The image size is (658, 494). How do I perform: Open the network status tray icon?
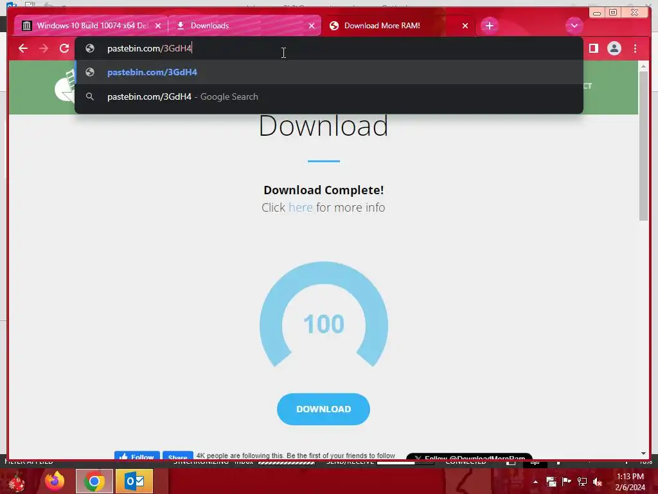click(x=582, y=481)
